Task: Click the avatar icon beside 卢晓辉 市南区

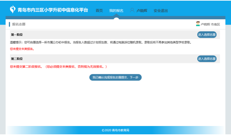Action: coord(198,24)
